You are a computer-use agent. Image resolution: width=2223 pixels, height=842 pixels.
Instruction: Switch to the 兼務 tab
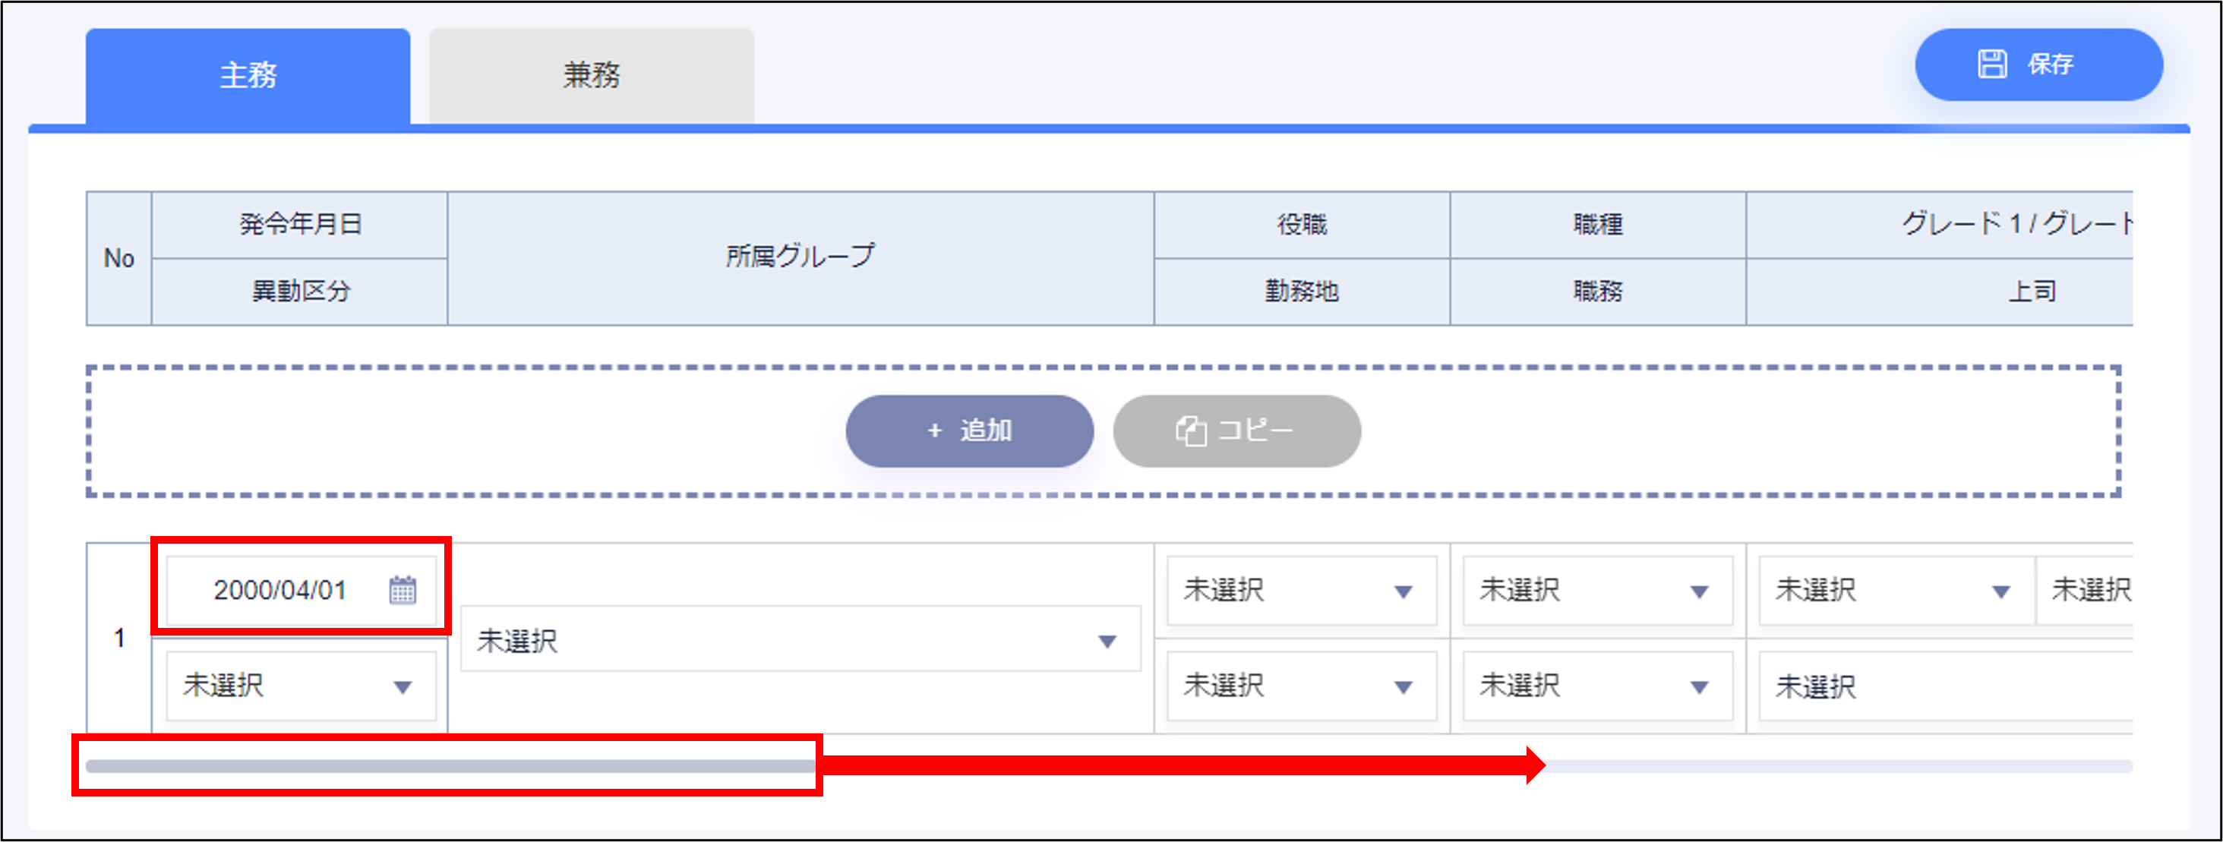point(591,76)
